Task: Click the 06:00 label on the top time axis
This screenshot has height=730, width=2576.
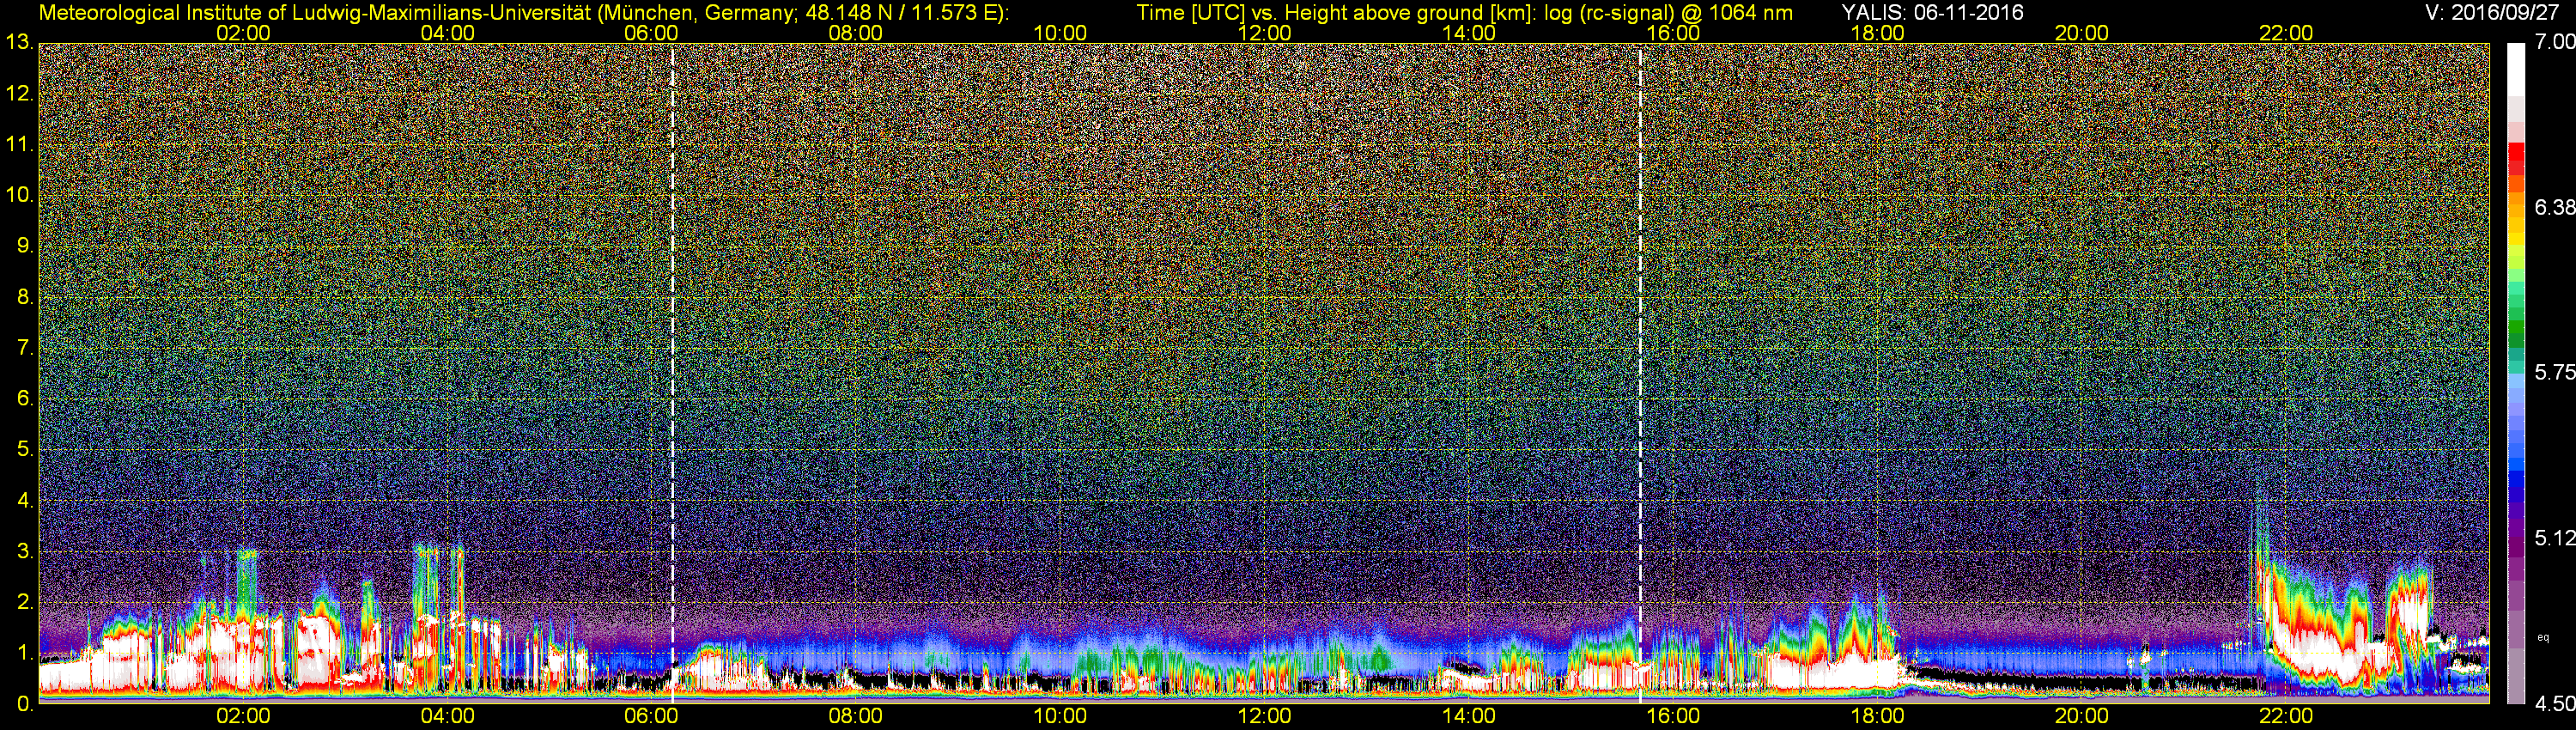Action: click(x=651, y=33)
